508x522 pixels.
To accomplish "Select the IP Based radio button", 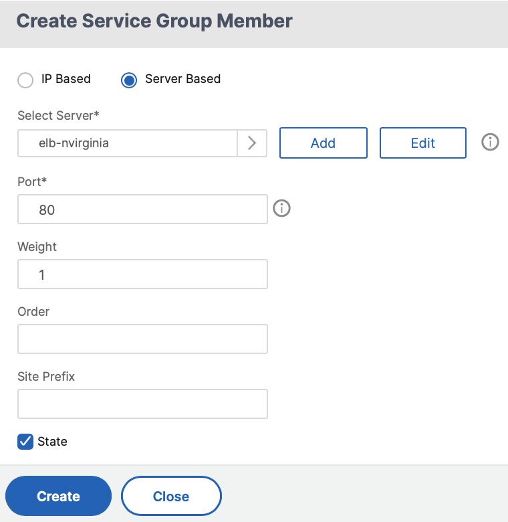I will (x=25, y=80).
